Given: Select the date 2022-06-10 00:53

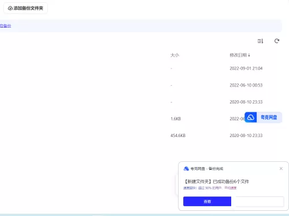Looking at the screenshot, I should click(246, 85).
